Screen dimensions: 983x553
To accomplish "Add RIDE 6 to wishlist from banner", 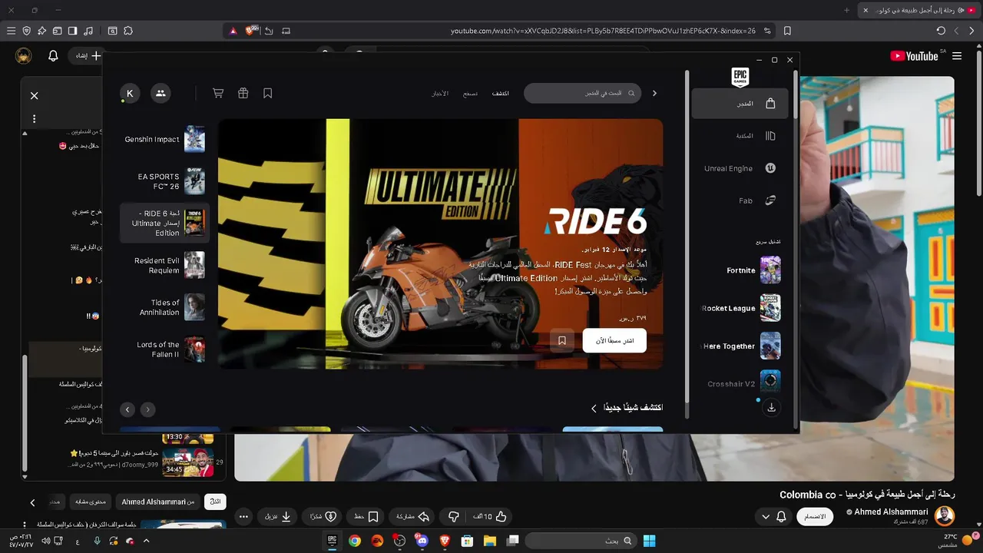I will [562, 340].
